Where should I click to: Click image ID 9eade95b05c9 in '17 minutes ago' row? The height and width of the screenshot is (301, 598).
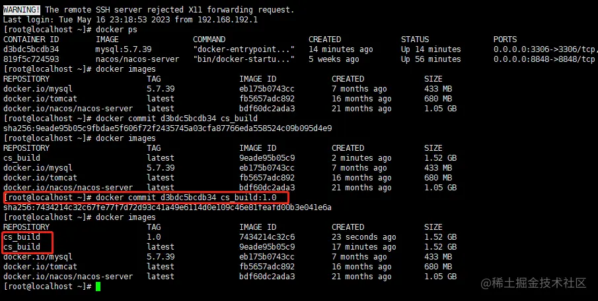click(267, 247)
